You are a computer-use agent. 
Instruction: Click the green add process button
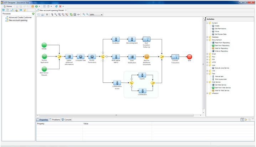(33, 14)
